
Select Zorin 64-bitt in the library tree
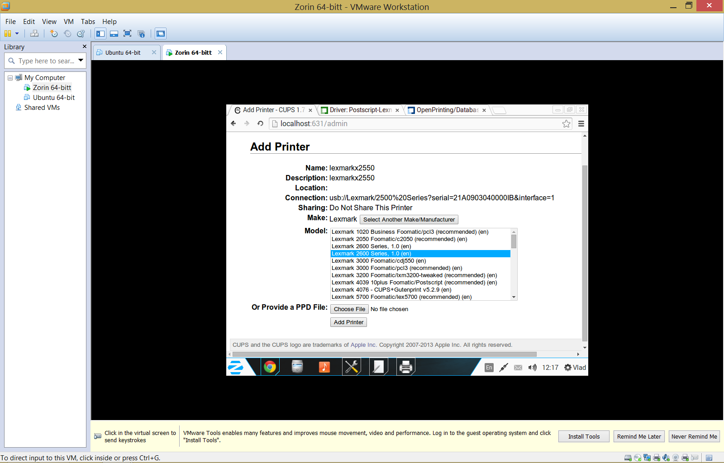[52, 88]
